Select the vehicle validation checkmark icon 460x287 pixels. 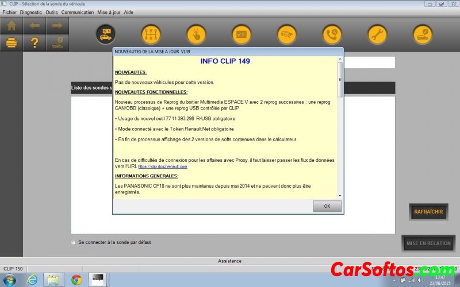pyautogui.click(x=423, y=34)
